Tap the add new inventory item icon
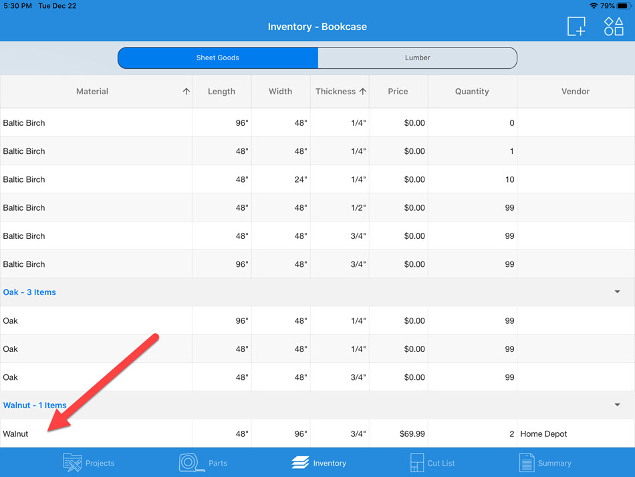The height and width of the screenshot is (477, 635). pyautogui.click(x=576, y=26)
